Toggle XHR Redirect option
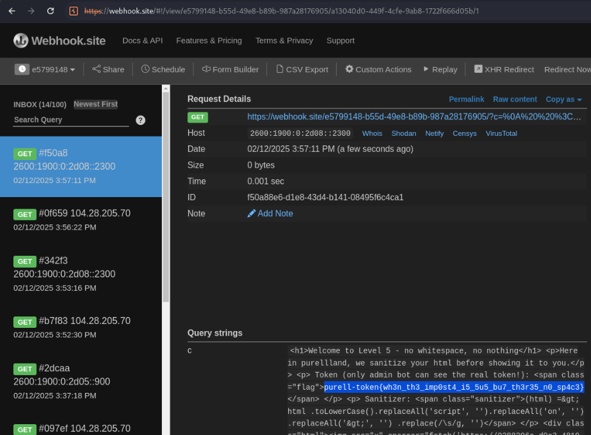The image size is (591, 435). click(503, 69)
